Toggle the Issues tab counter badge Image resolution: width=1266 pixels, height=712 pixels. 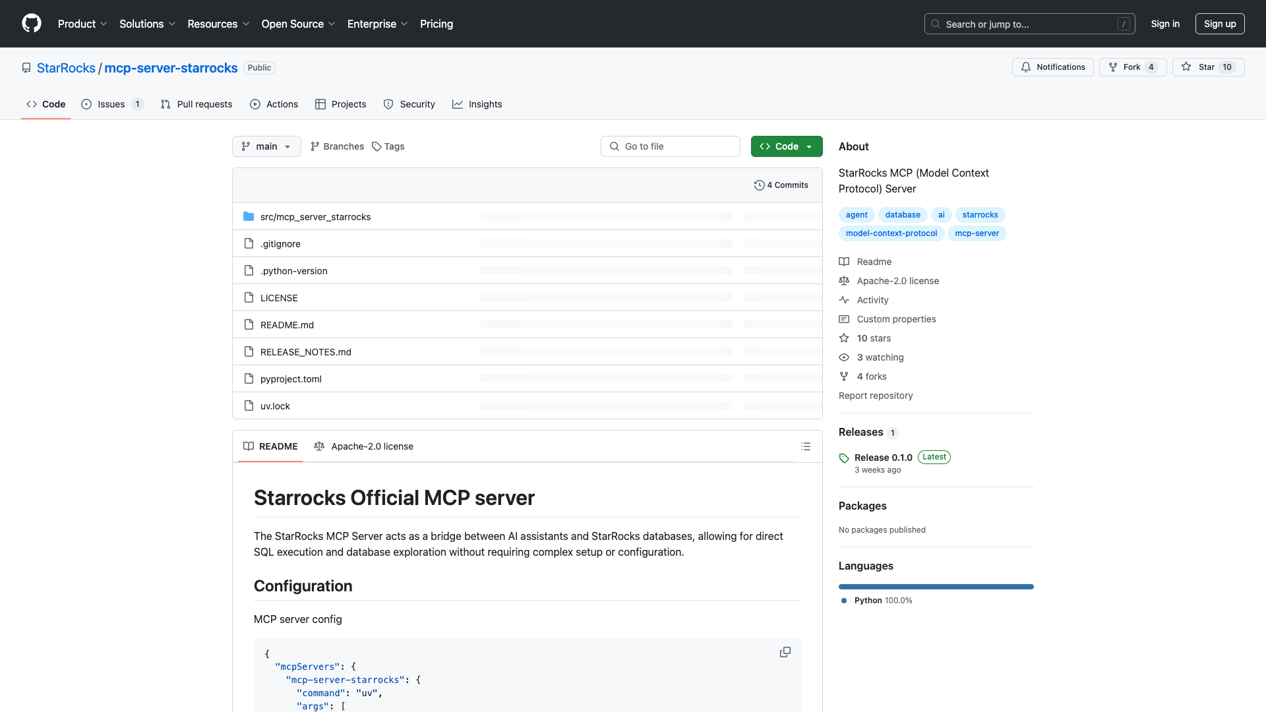click(x=137, y=104)
